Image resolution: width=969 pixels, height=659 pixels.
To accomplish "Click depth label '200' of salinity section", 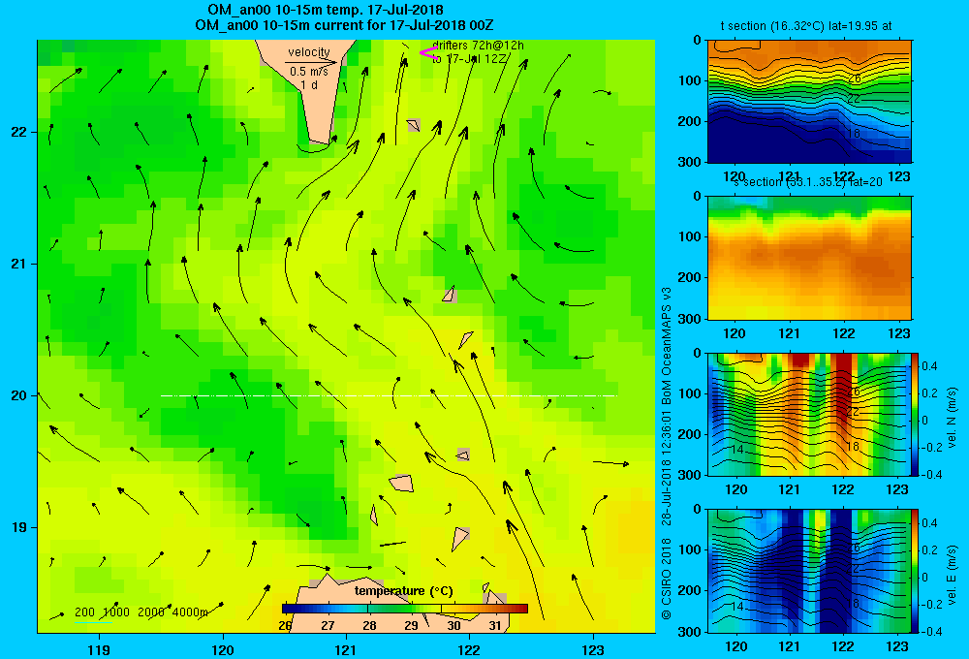I will coord(692,277).
